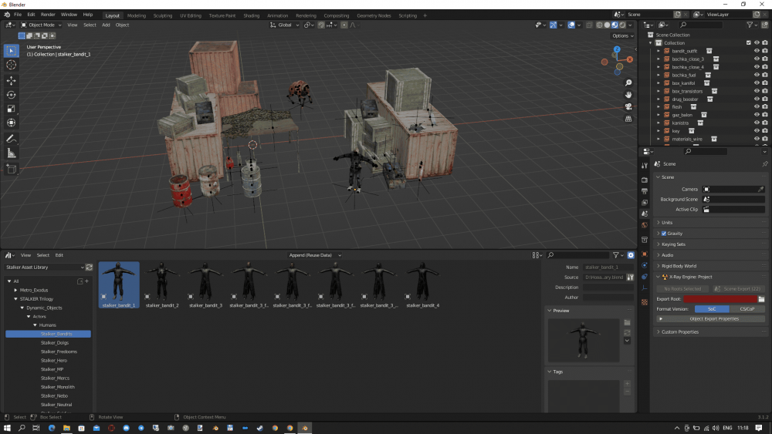
Task: Switch to the Modeling workspace tab
Action: (137, 15)
